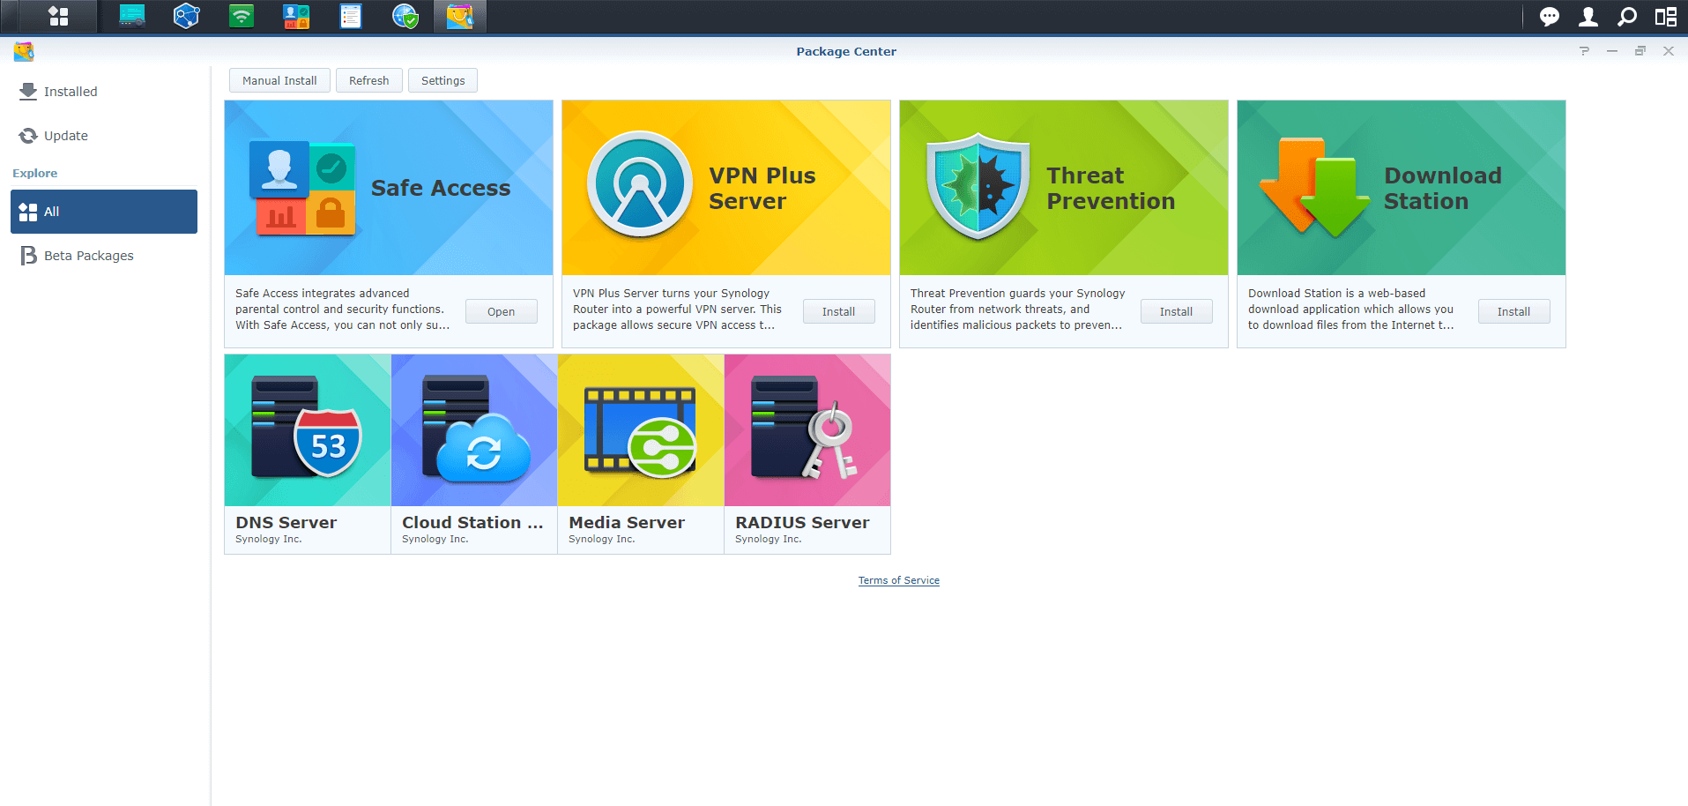
Task: Open the DNS Server package icon
Action: [x=308, y=428]
